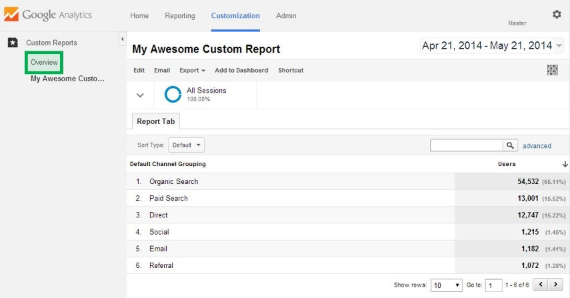Viewport: 570px width, 298px height.
Task: Expand the segment chevron panel
Action: (x=140, y=95)
